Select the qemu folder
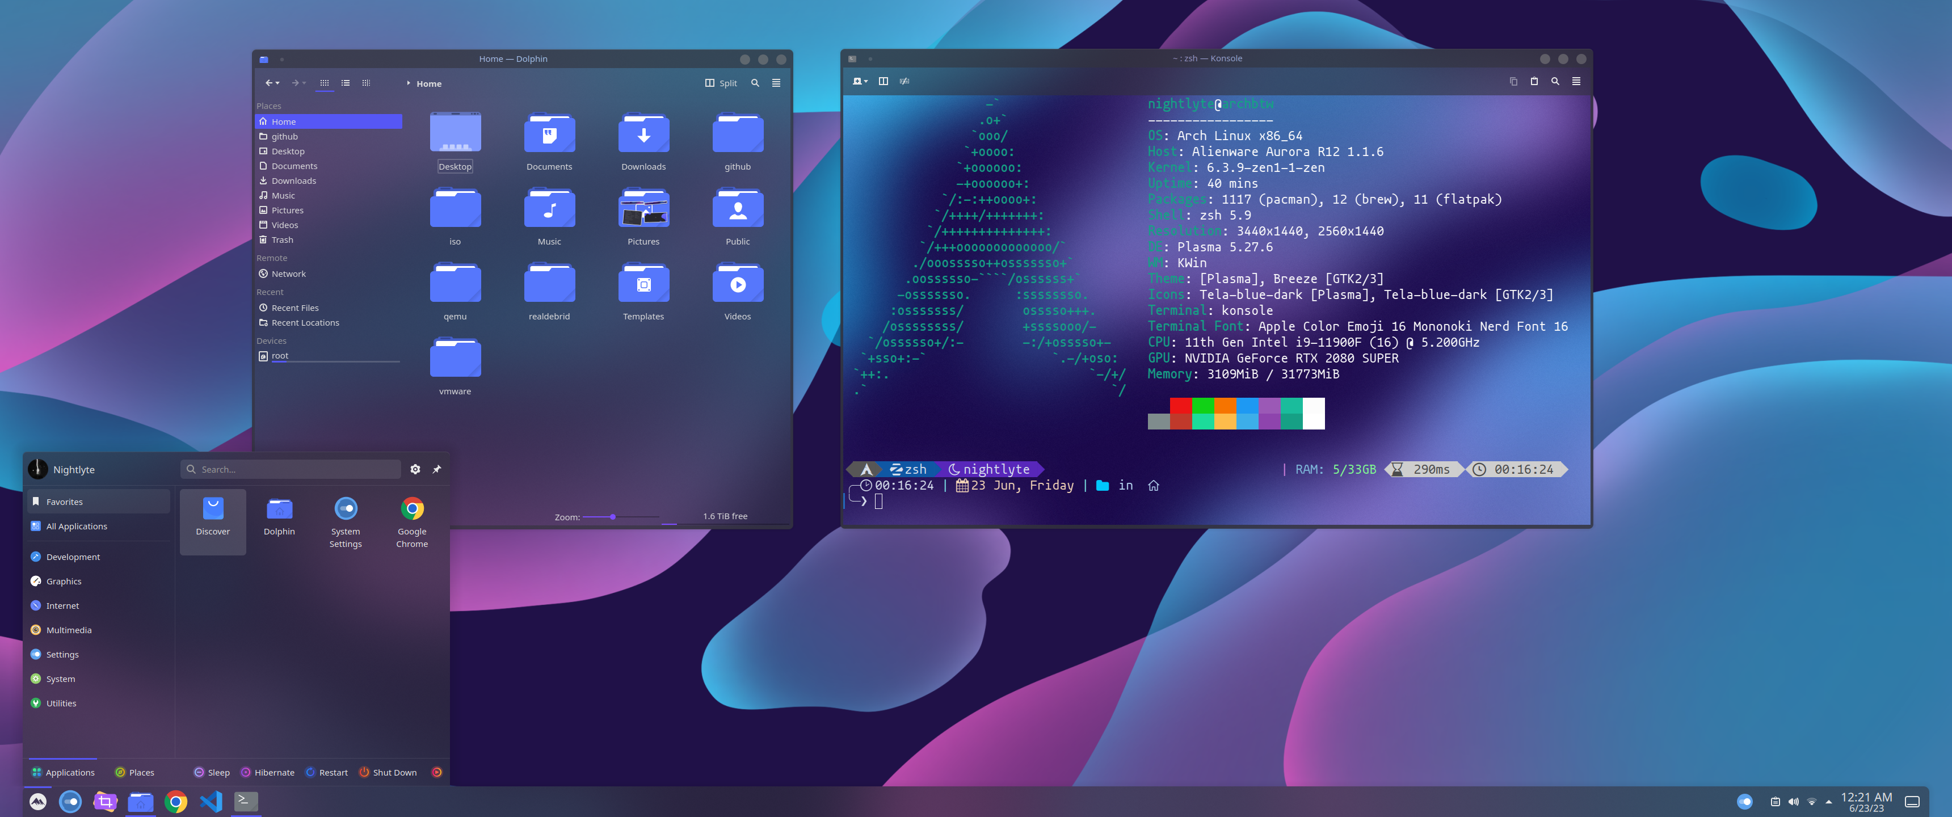This screenshot has width=1952, height=817. tap(455, 292)
